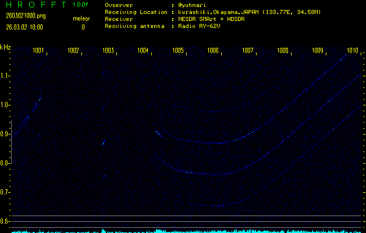Click the 1.0.0f version number
Screen dimensions: 366x233
point(81,5)
